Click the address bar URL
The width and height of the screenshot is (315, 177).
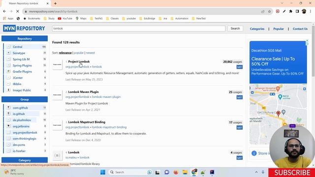pyautogui.click(x=53, y=11)
